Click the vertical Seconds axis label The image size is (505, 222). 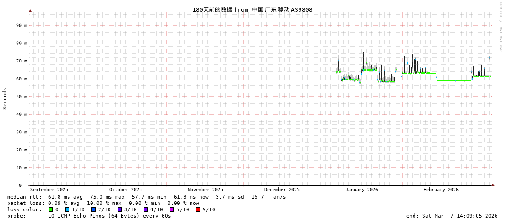5,98
